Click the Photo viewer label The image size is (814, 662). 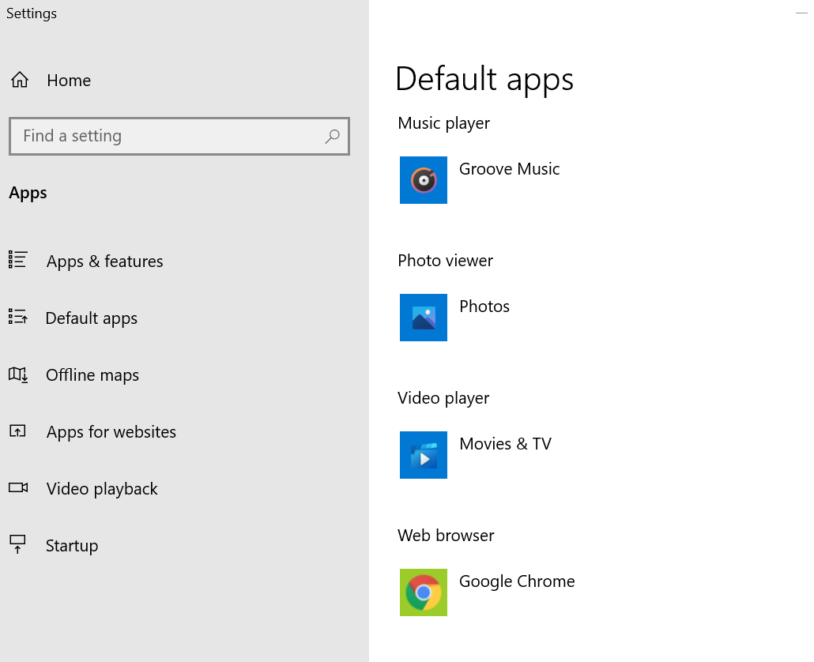click(x=445, y=261)
